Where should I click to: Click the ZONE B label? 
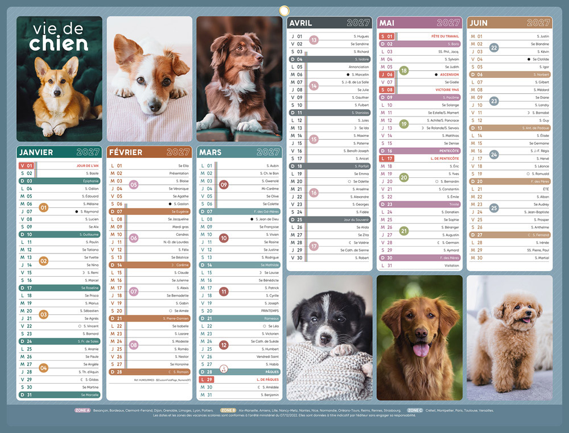click(228, 410)
